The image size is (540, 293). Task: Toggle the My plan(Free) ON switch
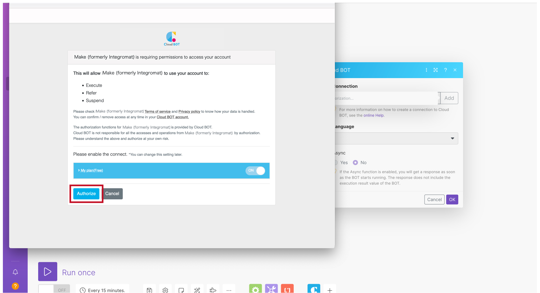coord(255,170)
